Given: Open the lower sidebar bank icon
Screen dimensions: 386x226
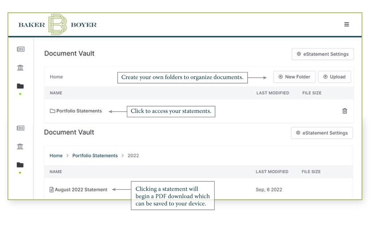Looking at the screenshot, I should [20, 146].
